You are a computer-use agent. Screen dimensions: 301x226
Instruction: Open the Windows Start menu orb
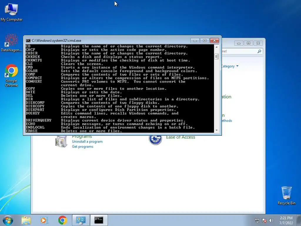click(8, 220)
